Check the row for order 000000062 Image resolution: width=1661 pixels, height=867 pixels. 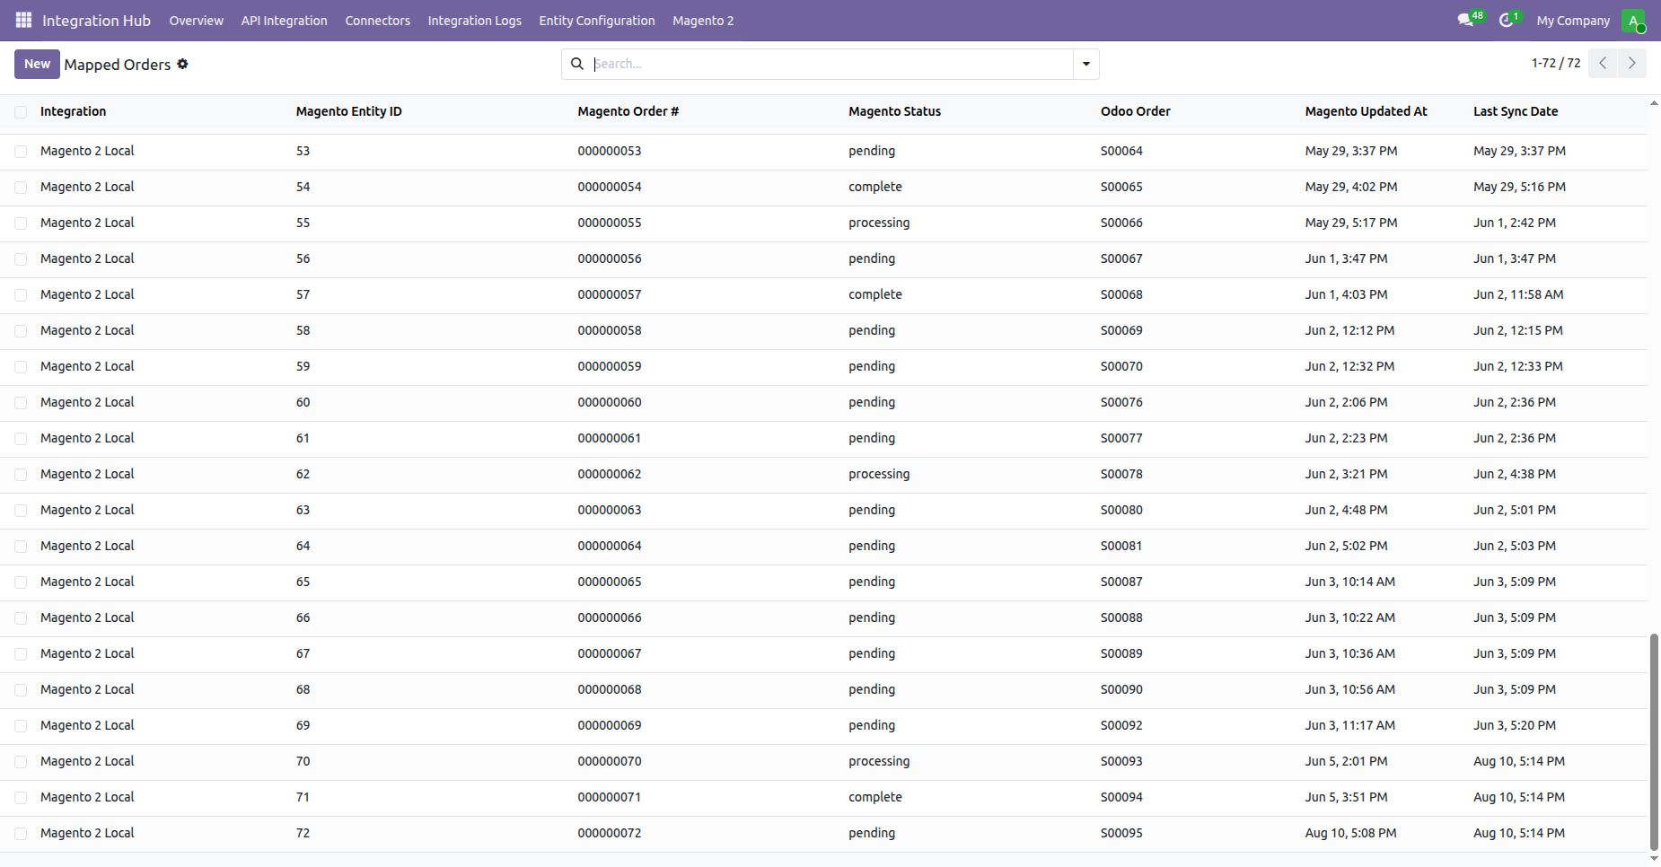(21, 475)
